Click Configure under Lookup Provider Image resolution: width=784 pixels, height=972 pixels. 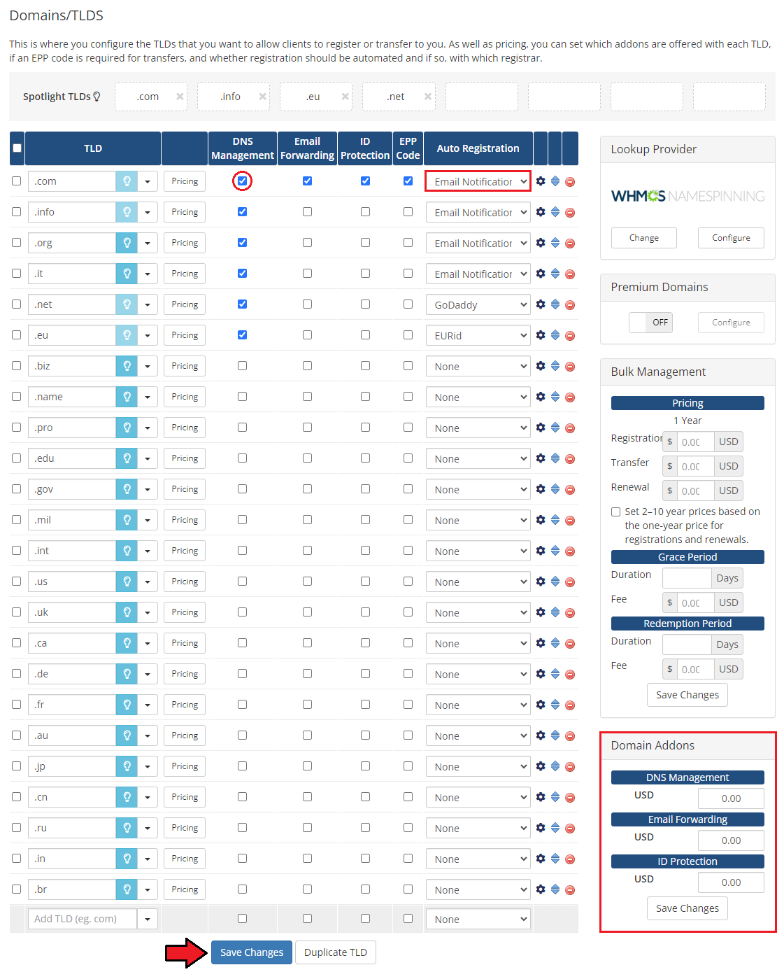(x=731, y=238)
